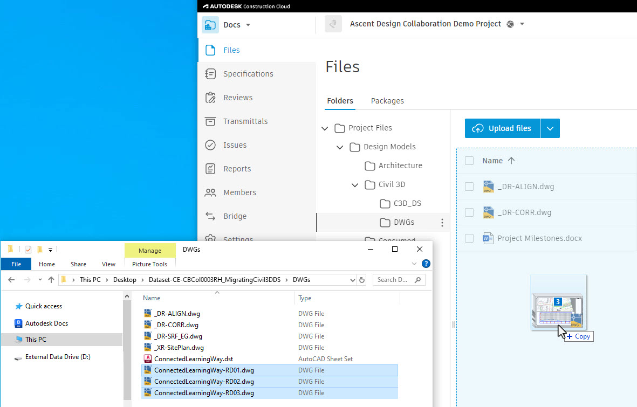
Task: Click the _DR-CORR.dwg file icon in Docs
Action: coord(488,212)
